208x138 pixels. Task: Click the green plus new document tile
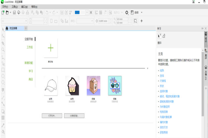click(x=51, y=48)
